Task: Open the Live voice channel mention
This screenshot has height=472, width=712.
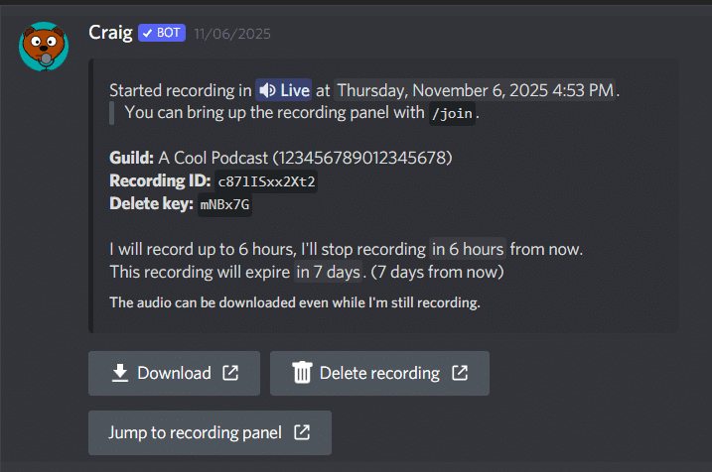Action: (x=283, y=90)
